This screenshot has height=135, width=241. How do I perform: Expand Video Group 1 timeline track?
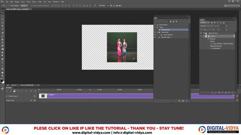pyautogui.click(x=7, y=96)
